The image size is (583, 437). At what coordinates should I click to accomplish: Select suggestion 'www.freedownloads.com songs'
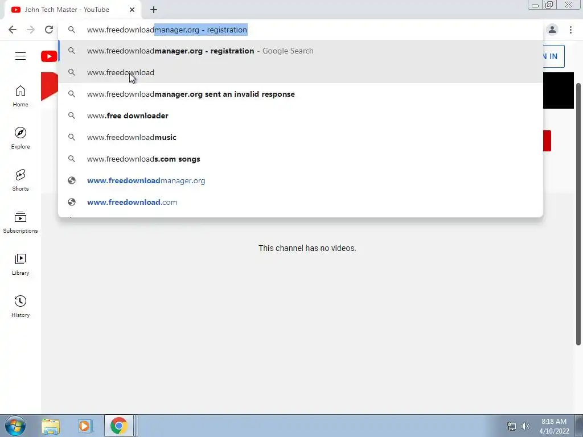click(301, 159)
